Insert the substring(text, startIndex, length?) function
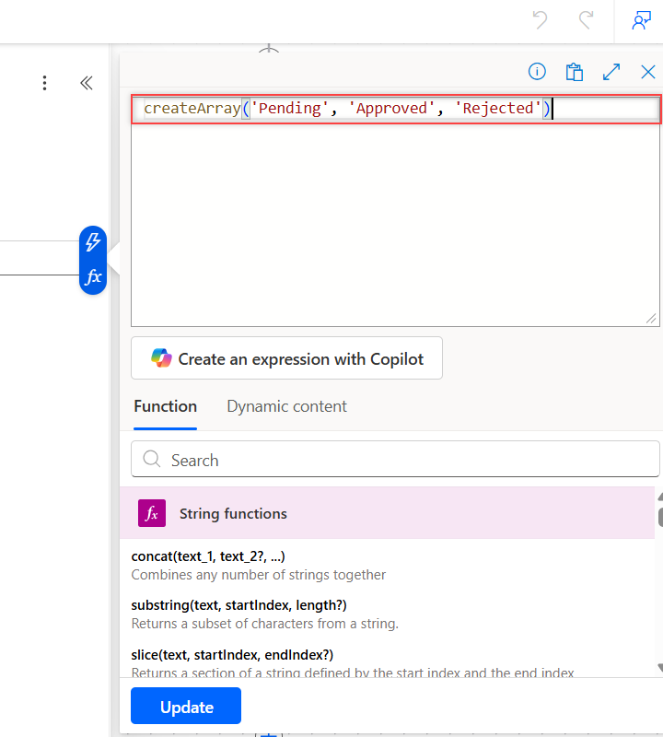Image resolution: width=663 pixels, height=737 pixels. pos(238,605)
